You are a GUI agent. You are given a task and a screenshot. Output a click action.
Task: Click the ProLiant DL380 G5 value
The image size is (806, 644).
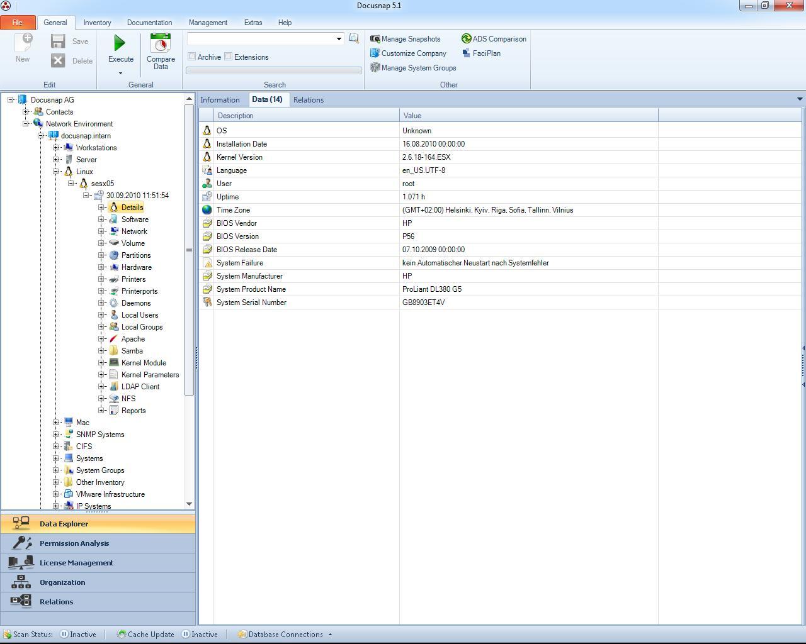click(432, 289)
